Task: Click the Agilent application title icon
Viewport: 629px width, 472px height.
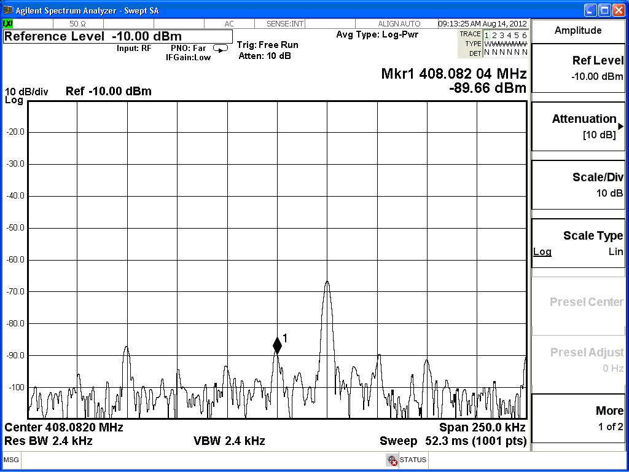Action: 9,10
